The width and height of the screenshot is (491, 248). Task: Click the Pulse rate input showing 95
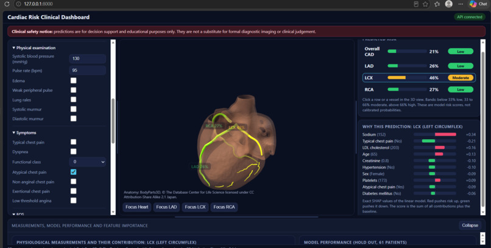[x=87, y=71]
